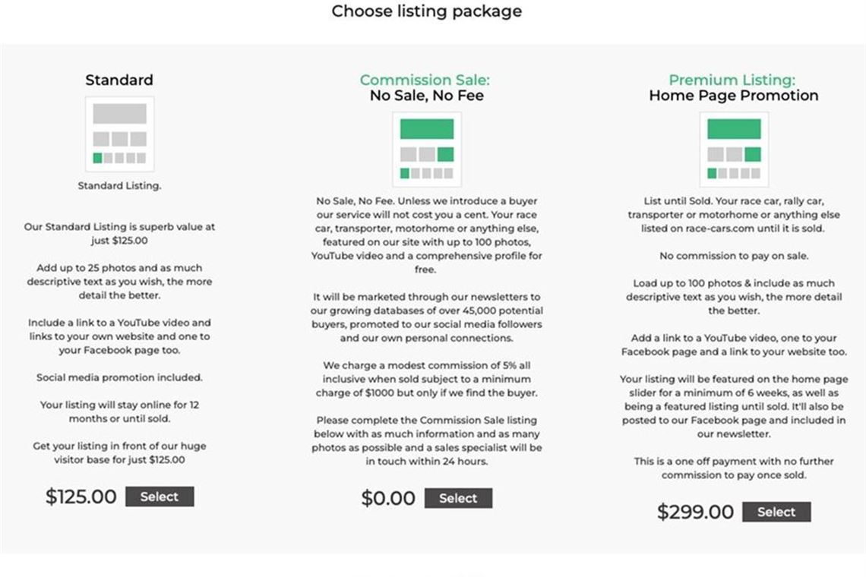Click the "Home Page Promotion" subheading
This screenshot has width=866, height=577.
coord(733,96)
